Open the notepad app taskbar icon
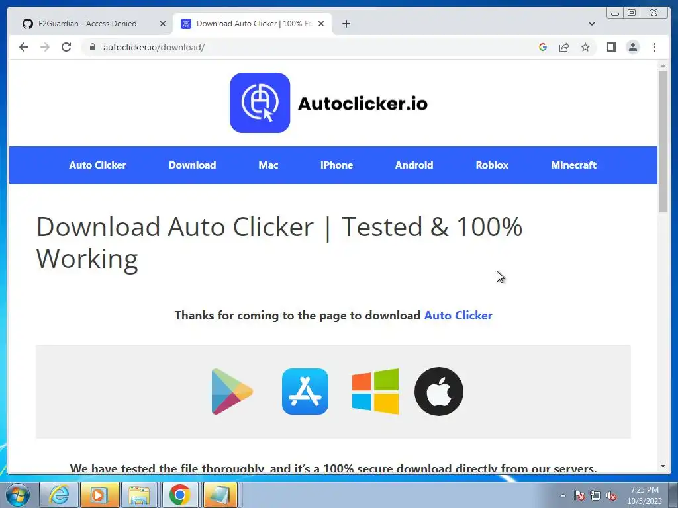This screenshot has height=508, width=678. click(220, 495)
